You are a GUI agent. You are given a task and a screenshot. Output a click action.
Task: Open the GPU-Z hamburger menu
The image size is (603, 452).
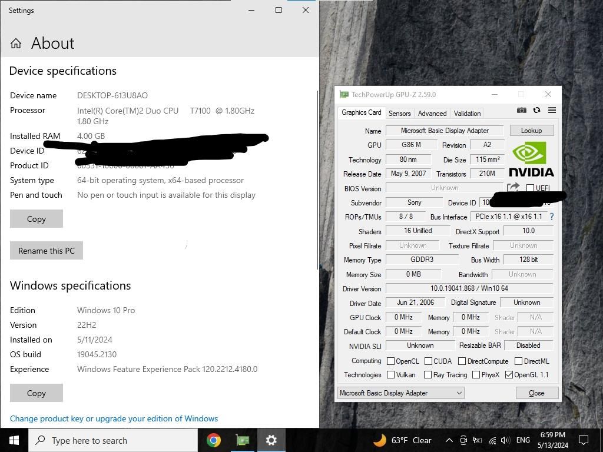click(552, 110)
